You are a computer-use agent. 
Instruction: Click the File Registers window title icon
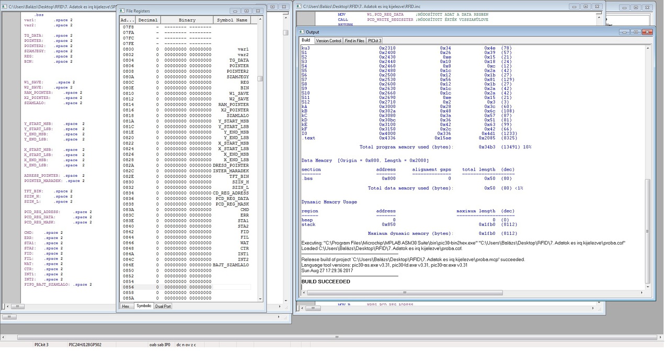coord(121,10)
